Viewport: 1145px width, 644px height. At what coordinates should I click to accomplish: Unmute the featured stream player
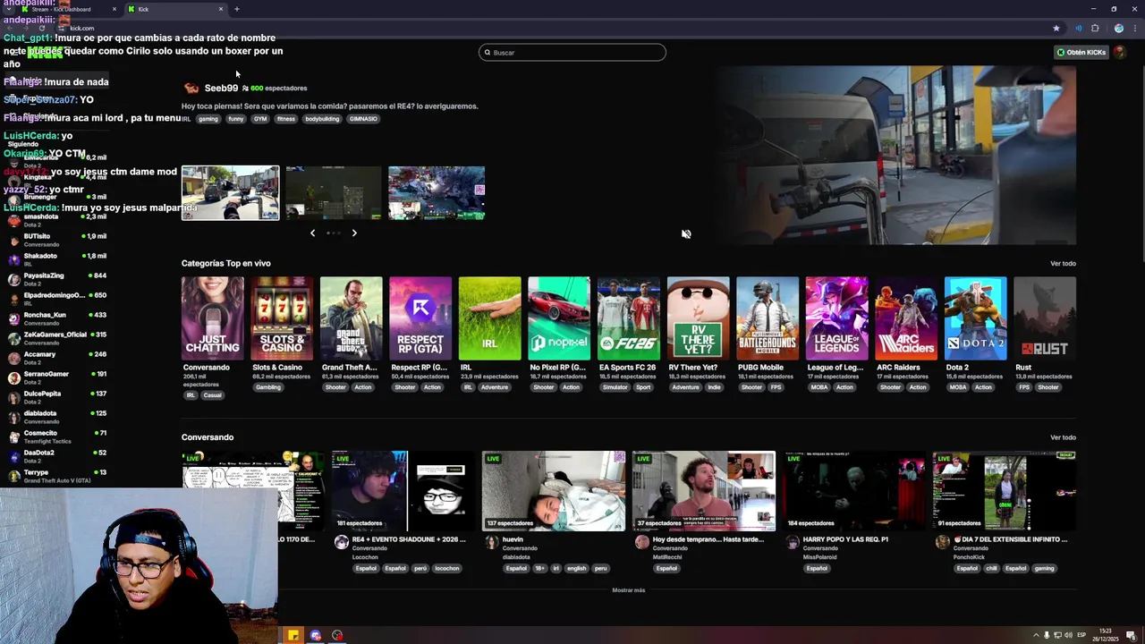pyautogui.click(x=686, y=233)
